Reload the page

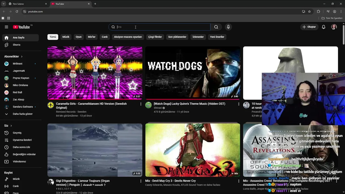point(17,12)
